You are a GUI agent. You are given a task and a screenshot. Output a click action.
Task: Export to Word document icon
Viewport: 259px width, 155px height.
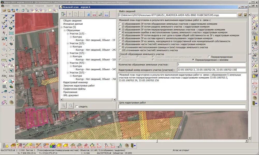coord(88,14)
